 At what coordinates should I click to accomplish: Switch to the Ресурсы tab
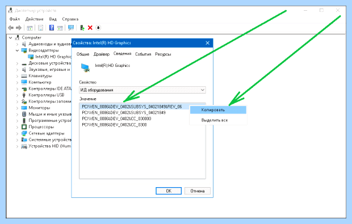click(163, 54)
